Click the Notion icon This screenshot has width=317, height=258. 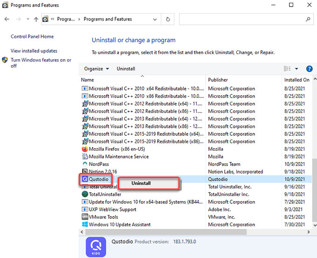click(x=85, y=171)
